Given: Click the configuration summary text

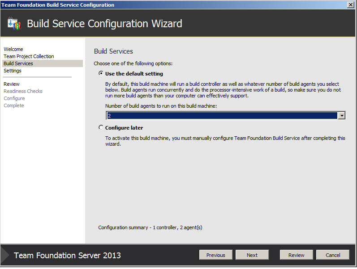Looking at the screenshot, I should [x=150, y=227].
